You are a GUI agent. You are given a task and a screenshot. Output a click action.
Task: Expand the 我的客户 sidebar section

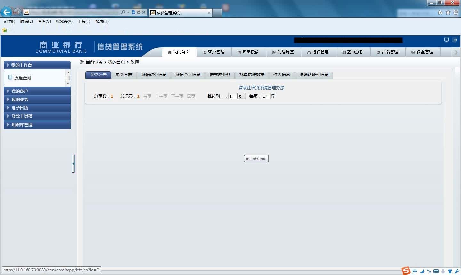tap(37, 91)
